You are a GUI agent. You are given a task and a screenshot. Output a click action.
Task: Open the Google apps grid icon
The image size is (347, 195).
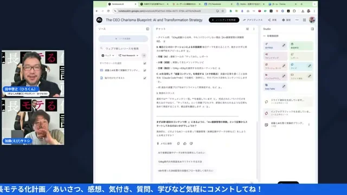click(304, 20)
